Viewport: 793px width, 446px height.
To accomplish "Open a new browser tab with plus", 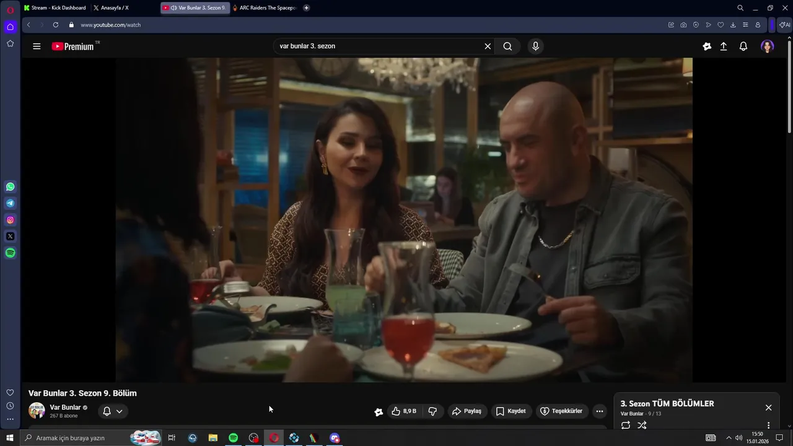I will click(x=306, y=8).
